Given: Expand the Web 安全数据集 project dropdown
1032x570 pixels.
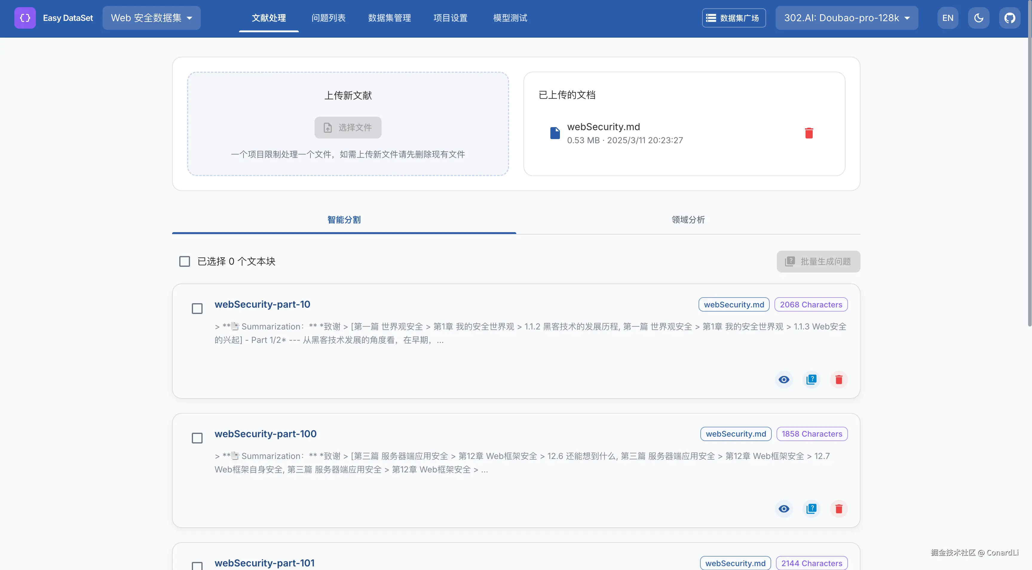Looking at the screenshot, I should [x=151, y=18].
